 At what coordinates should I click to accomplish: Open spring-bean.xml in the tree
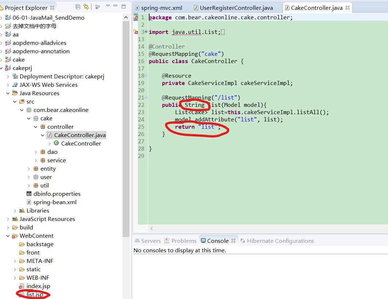[x=55, y=202]
